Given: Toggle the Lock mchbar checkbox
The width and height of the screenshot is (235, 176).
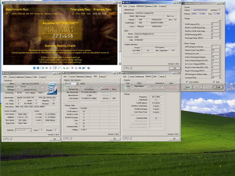Looking at the screenshot, I should [187, 82].
